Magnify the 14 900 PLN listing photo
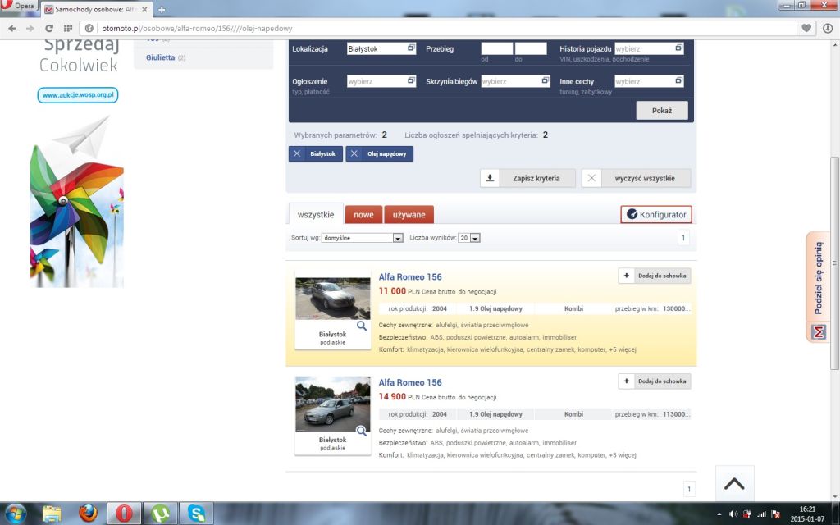This screenshot has width=840, height=525. (x=362, y=431)
